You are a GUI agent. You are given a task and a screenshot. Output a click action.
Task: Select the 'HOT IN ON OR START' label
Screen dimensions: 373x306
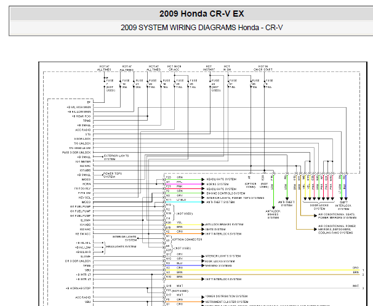coord(263,68)
